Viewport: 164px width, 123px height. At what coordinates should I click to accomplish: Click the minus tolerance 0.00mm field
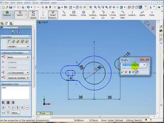(18, 67)
